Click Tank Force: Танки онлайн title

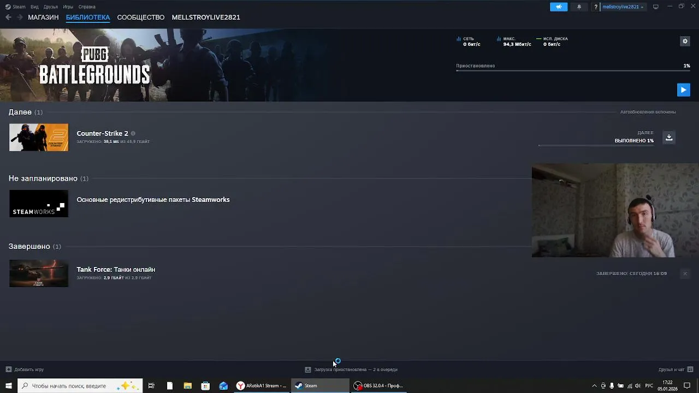point(116,270)
